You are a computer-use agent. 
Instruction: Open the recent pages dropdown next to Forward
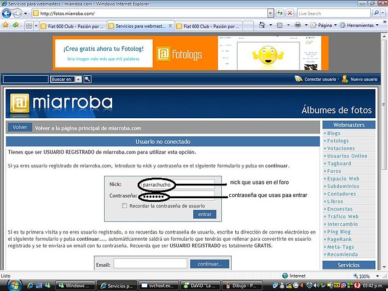point(25,13)
